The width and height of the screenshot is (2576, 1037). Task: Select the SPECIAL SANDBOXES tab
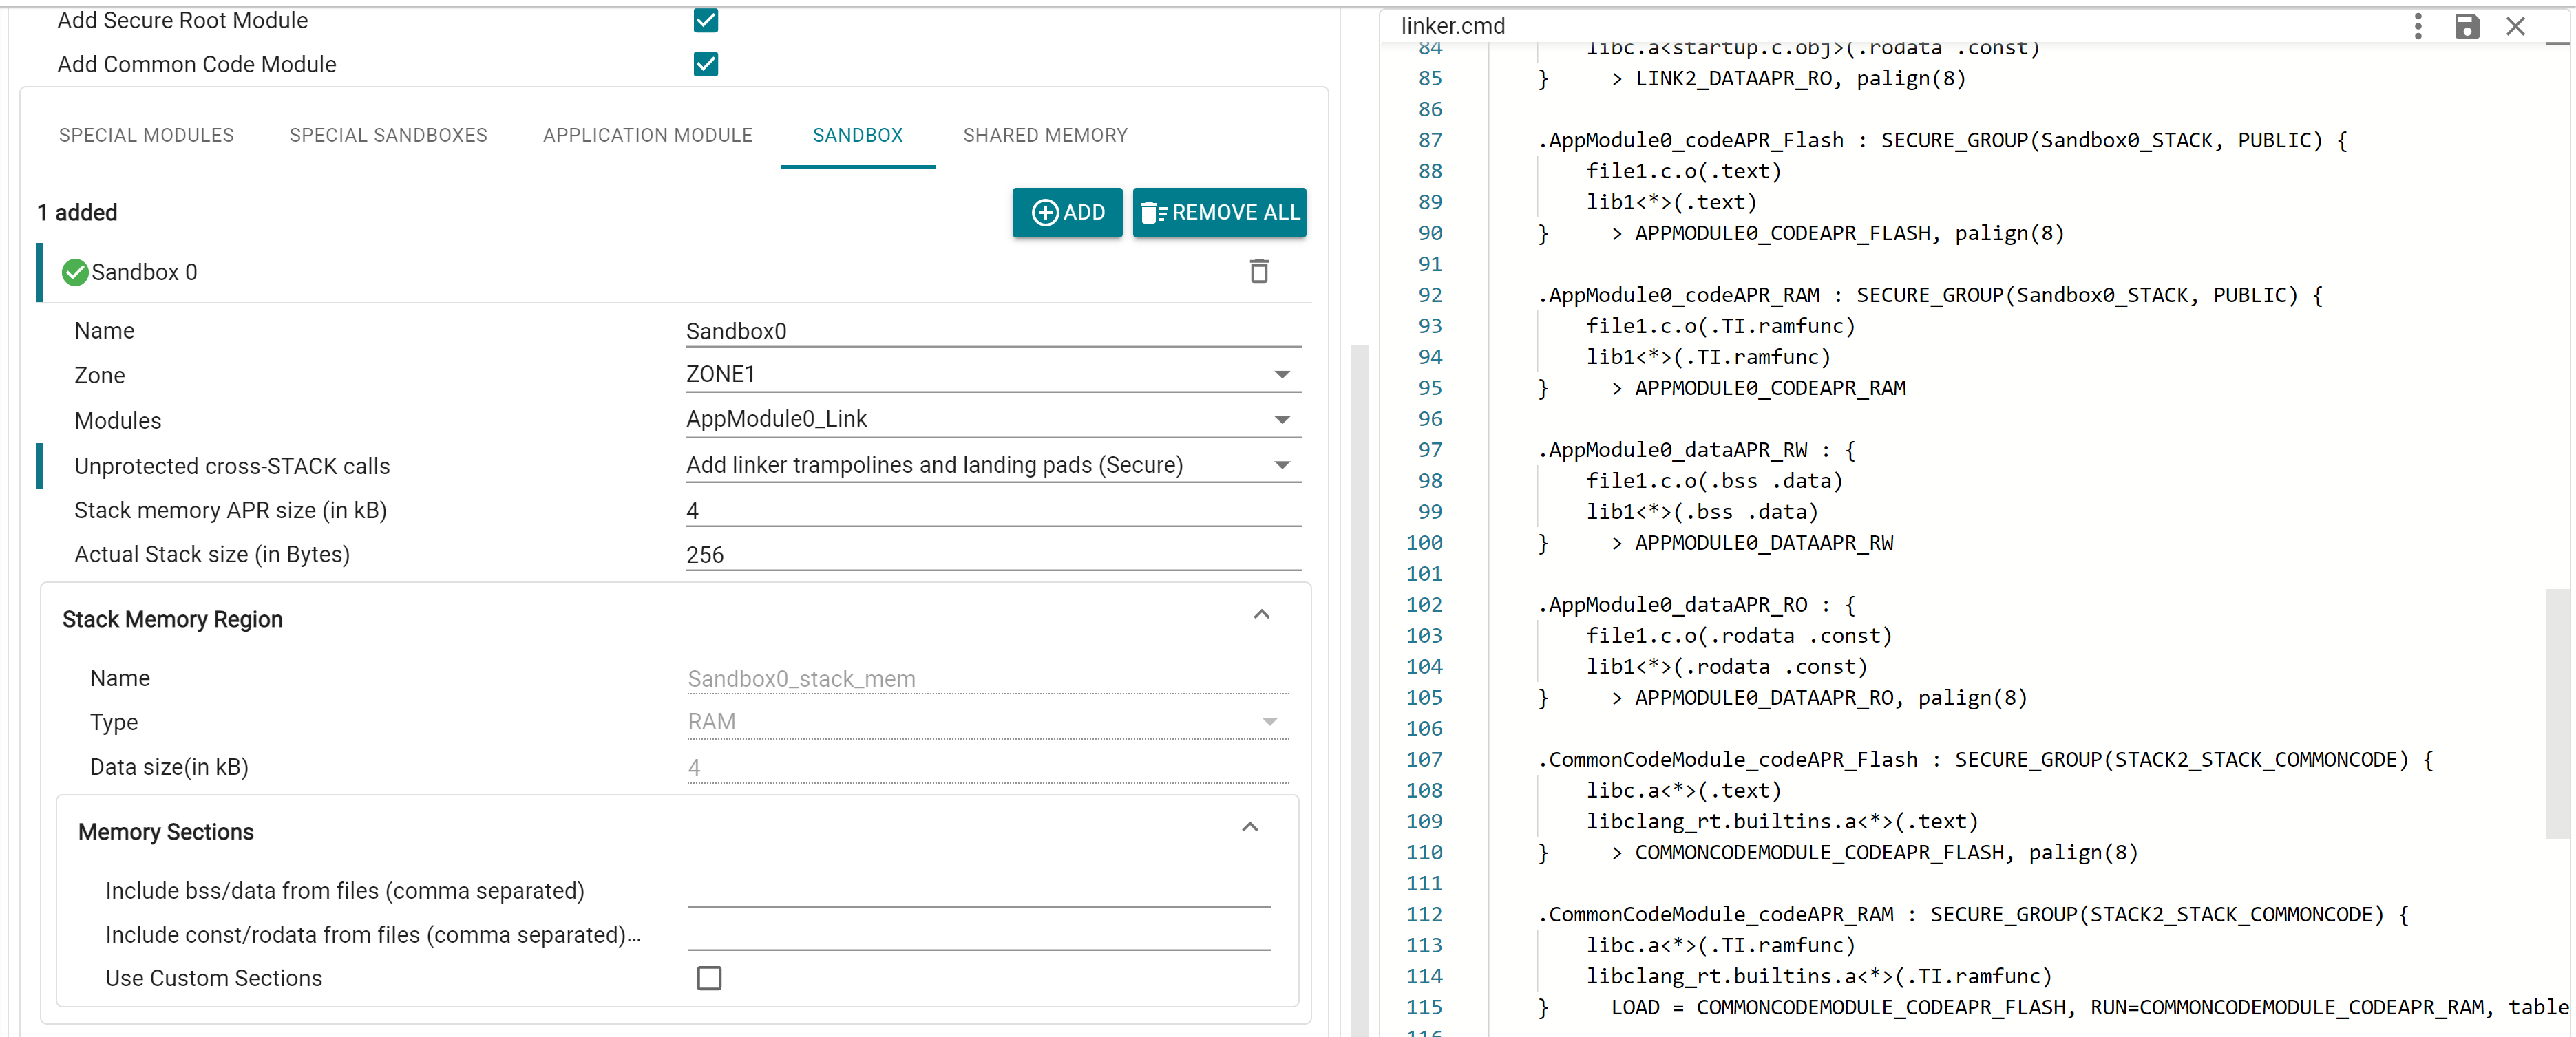[388, 135]
